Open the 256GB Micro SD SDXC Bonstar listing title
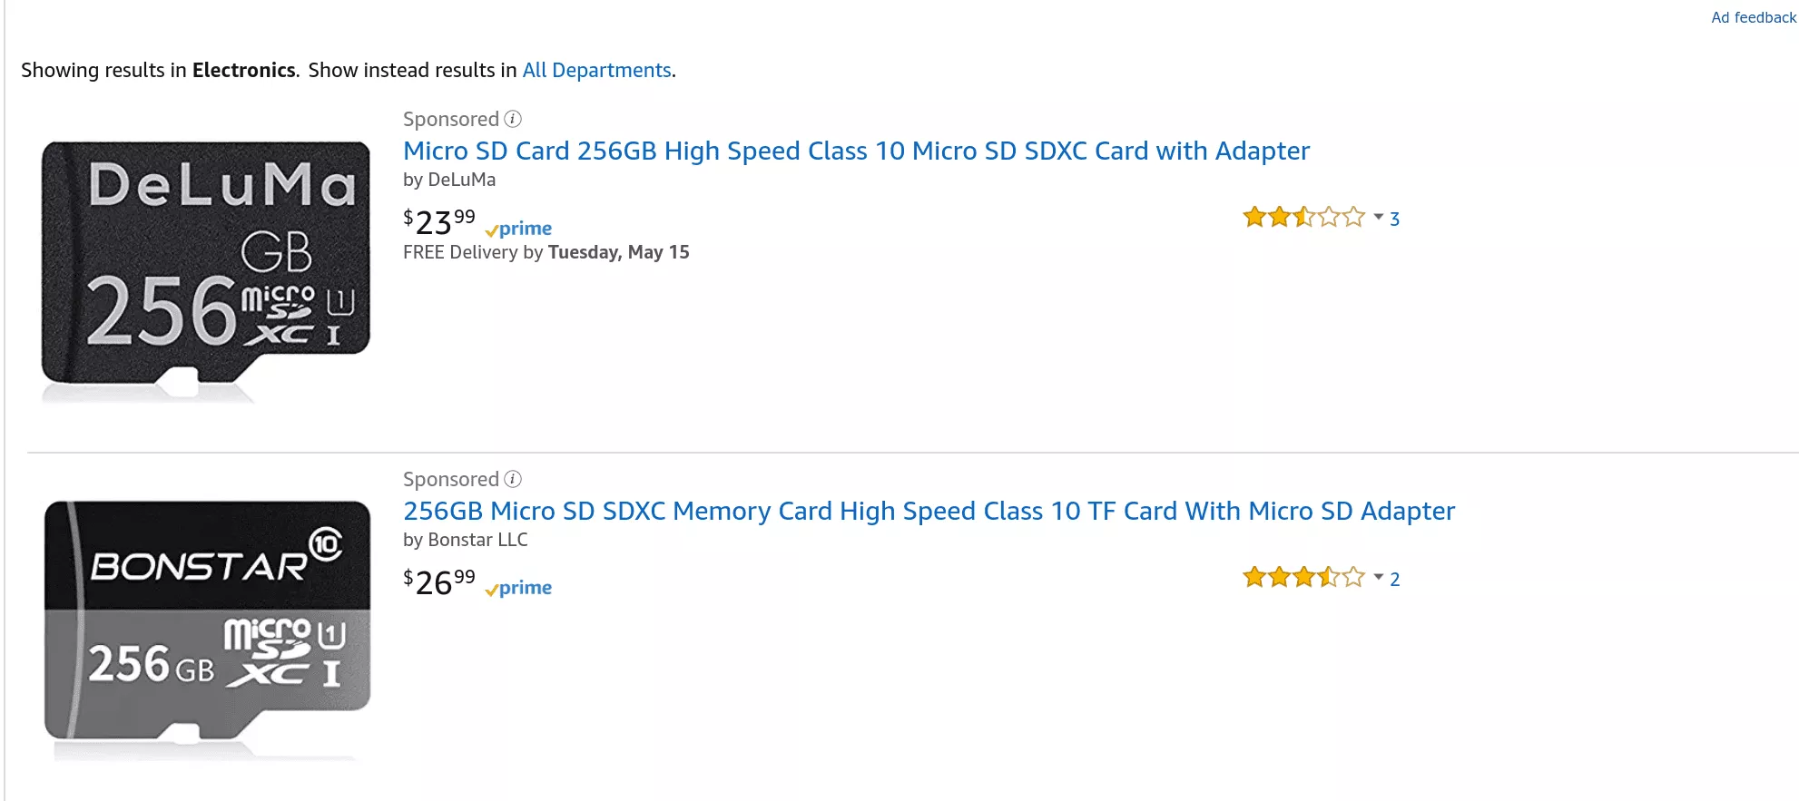The image size is (1799, 801). 929,511
